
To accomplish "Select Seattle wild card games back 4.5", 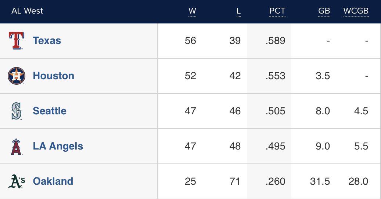I will click(x=361, y=111).
